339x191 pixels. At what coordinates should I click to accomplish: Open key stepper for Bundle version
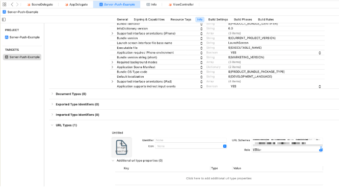(201, 38)
